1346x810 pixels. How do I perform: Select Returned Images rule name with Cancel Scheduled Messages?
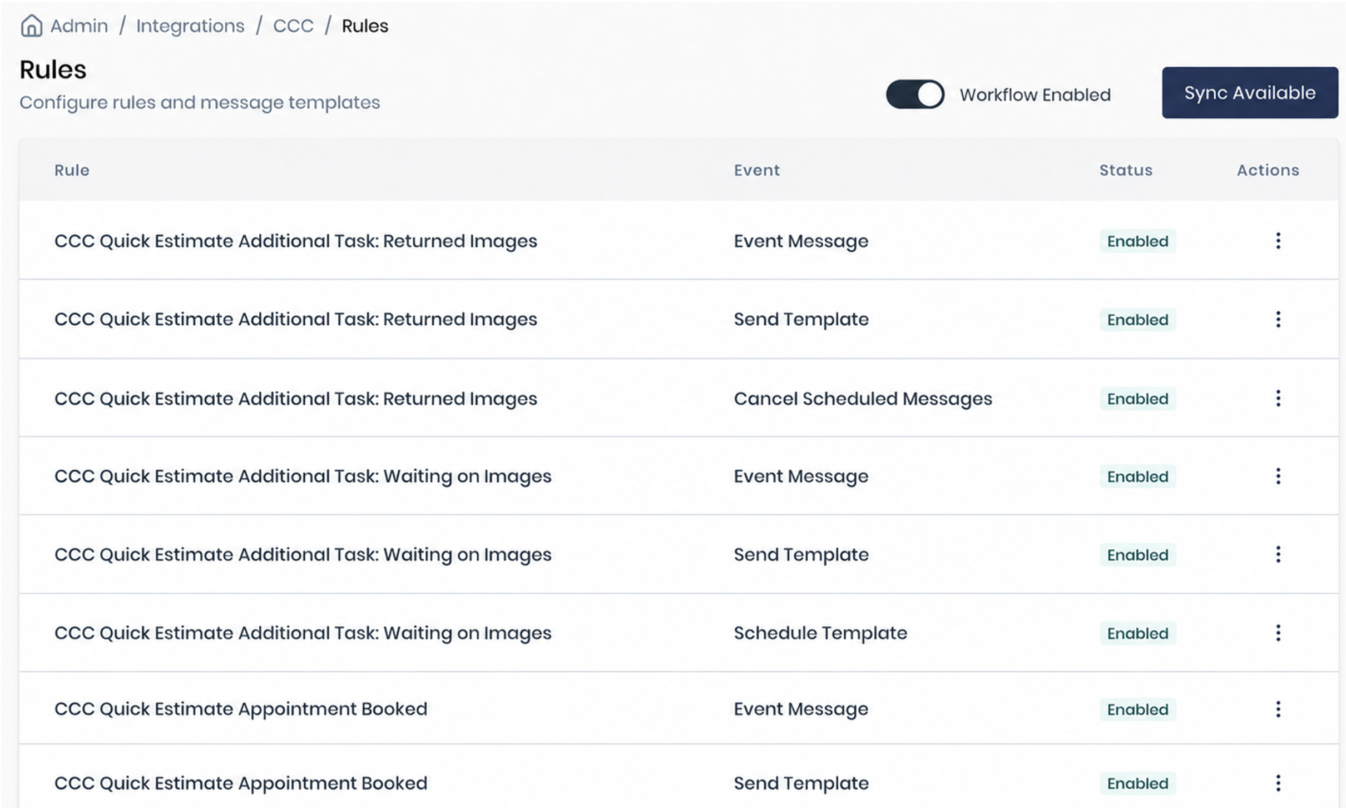(296, 399)
